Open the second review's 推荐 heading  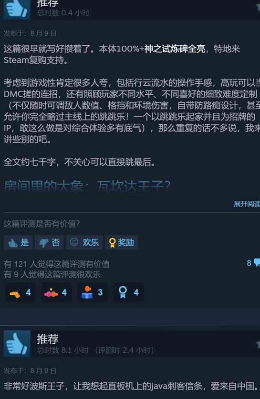click(x=48, y=339)
